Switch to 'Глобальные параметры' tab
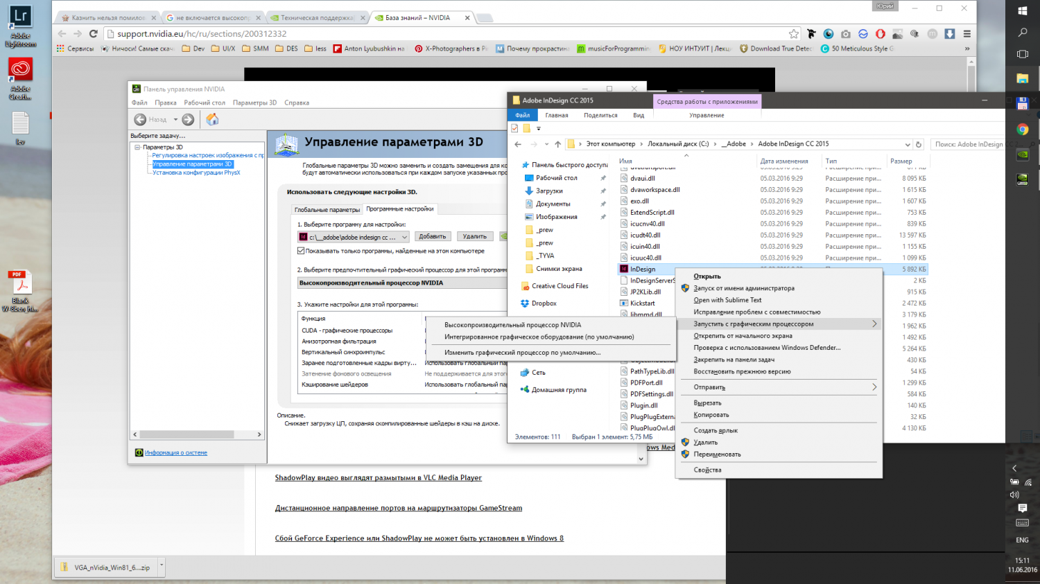1040x584 pixels. click(x=327, y=210)
